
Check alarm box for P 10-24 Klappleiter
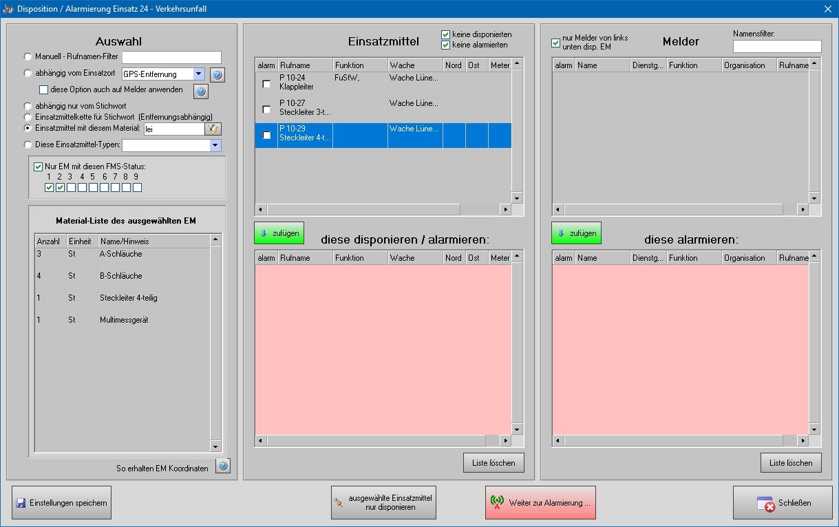266,84
